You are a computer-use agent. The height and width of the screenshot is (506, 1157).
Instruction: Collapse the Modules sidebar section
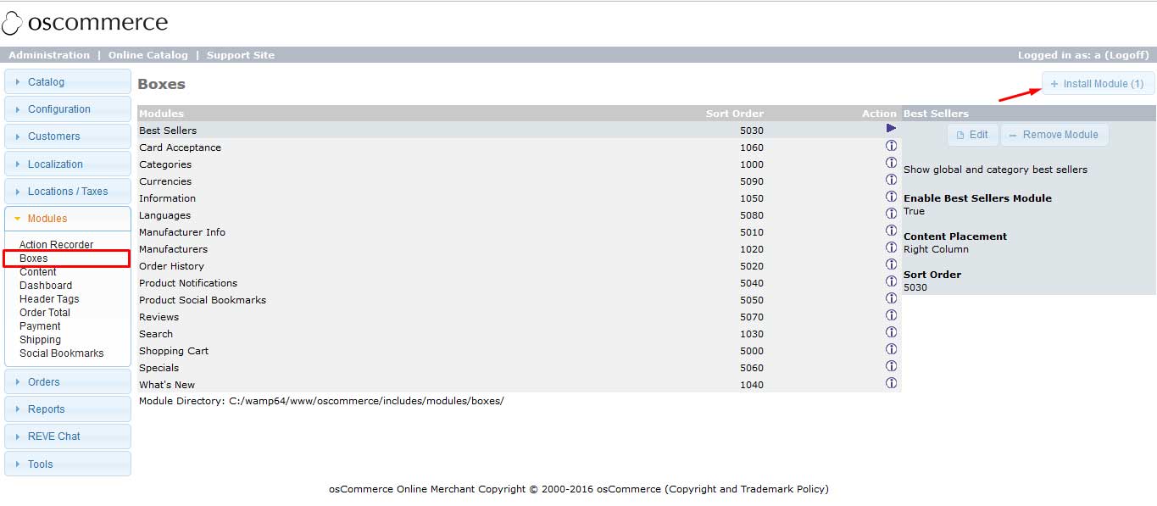[68, 219]
